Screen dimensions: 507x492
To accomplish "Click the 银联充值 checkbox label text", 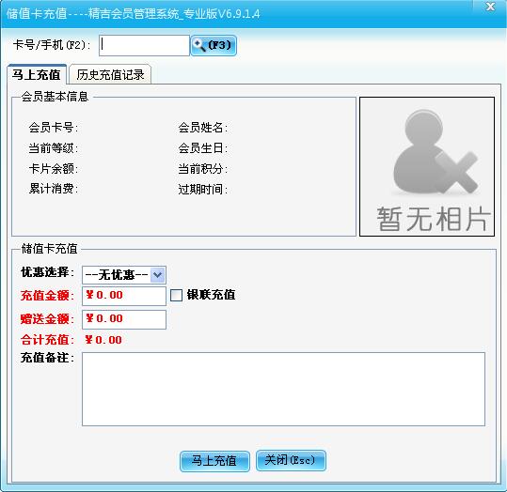I will (211, 295).
